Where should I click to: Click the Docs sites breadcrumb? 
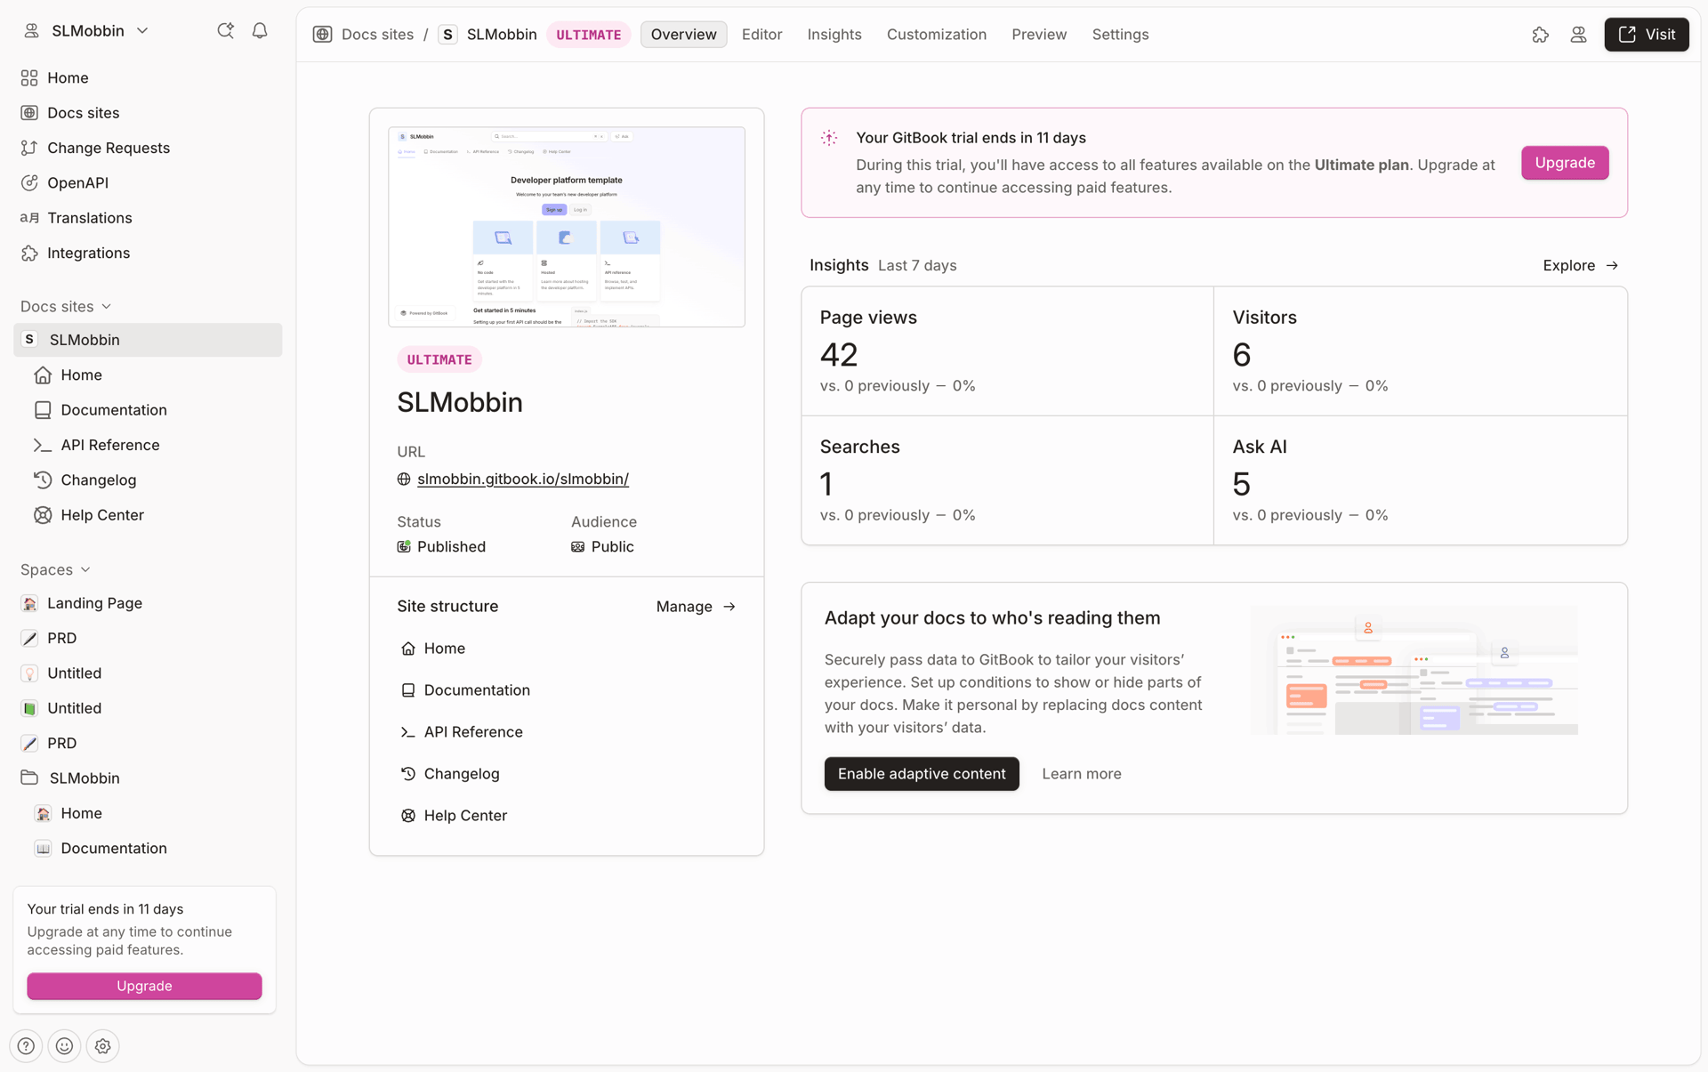pyautogui.click(x=377, y=35)
